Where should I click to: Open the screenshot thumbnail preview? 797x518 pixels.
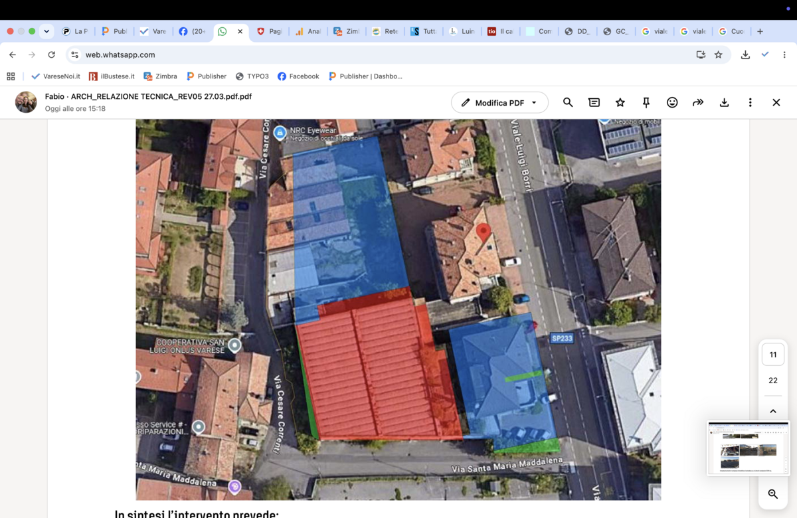[x=749, y=448]
